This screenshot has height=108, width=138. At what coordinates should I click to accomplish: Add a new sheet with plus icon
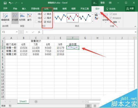coord(36,102)
